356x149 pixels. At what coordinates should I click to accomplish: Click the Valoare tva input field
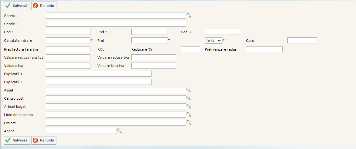[x=68, y=65]
